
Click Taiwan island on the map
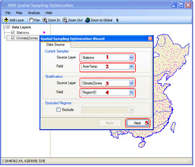pos(173,127)
